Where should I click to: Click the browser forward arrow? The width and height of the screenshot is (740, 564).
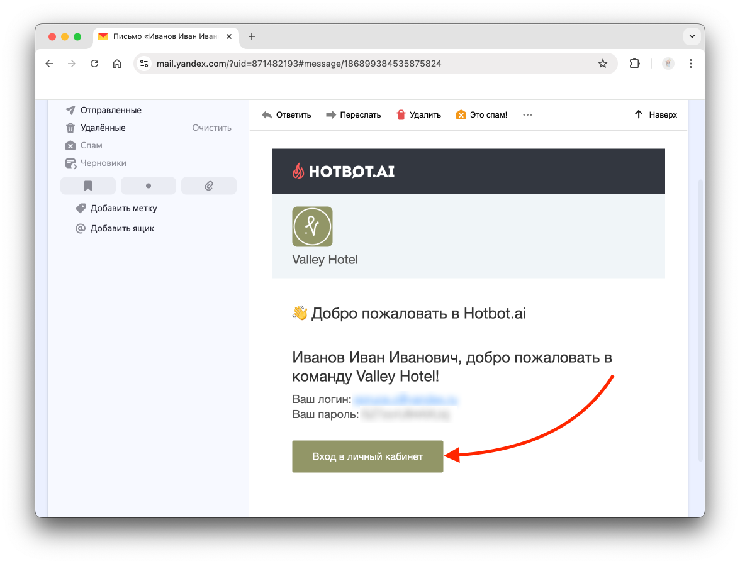[72, 64]
